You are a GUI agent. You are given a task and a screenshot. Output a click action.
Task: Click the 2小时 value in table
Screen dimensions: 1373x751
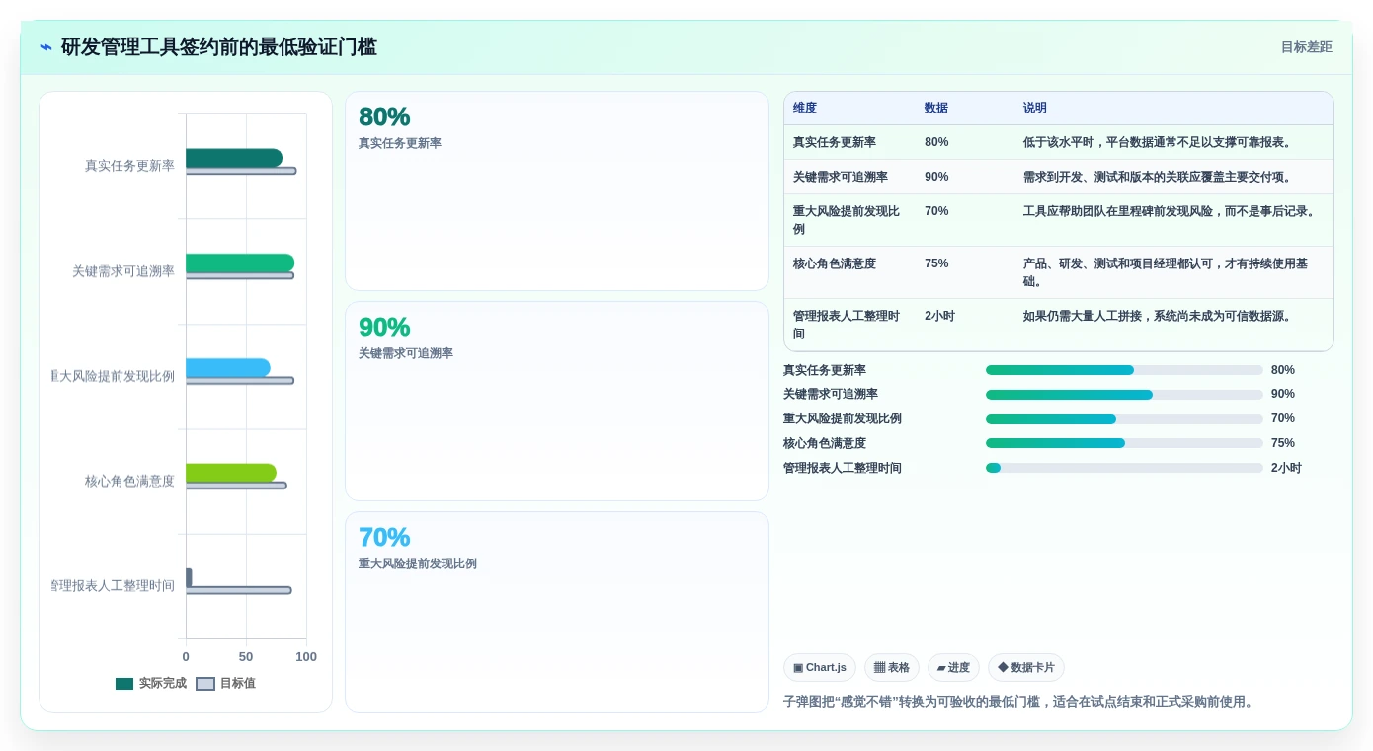[x=939, y=316]
